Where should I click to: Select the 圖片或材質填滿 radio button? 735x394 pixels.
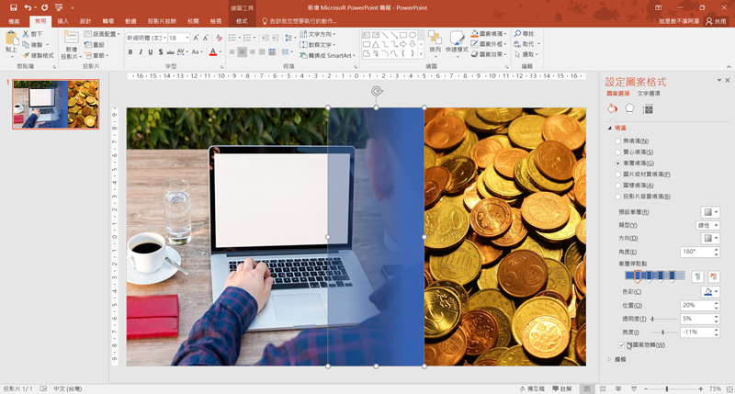pyautogui.click(x=617, y=174)
